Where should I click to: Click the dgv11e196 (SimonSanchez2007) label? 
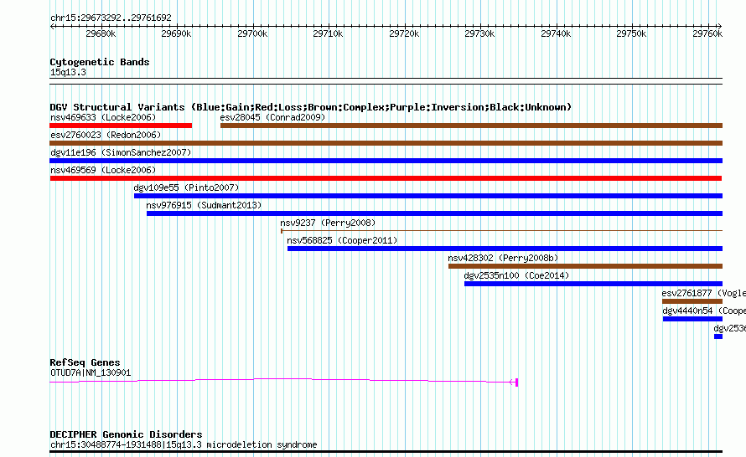tap(121, 152)
